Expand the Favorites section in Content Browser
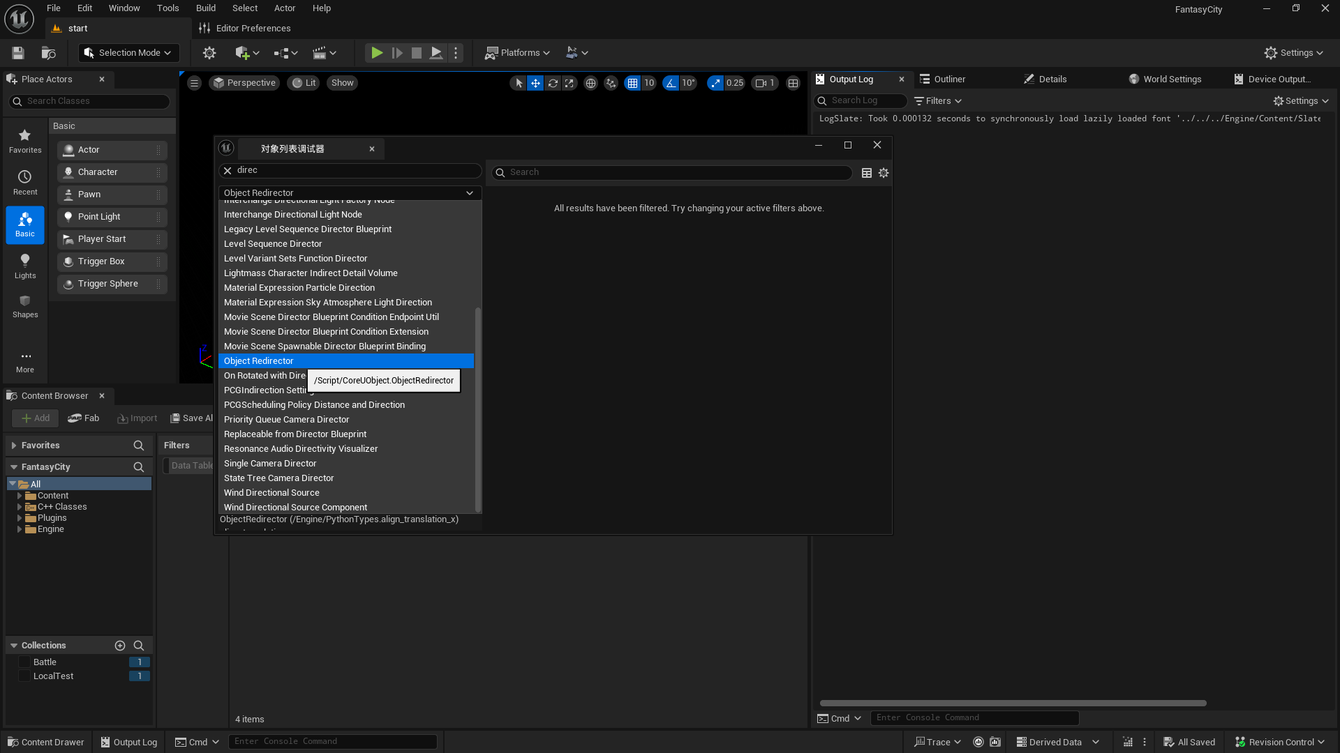This screenshot has width=1340, height=753. point(14,446)
